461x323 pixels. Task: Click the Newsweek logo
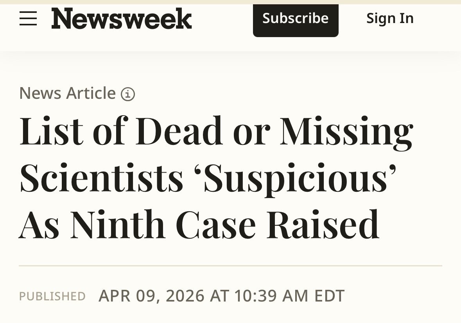pos(122,18)
